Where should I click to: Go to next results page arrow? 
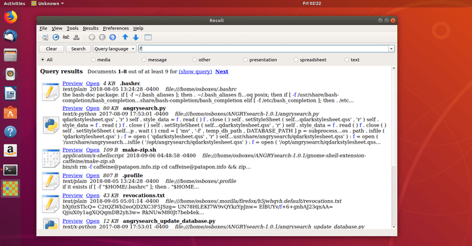(113, 37)
